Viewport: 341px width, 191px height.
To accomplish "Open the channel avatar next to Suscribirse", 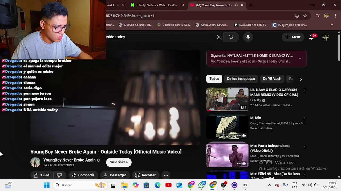I will click(x=35, y=162).
